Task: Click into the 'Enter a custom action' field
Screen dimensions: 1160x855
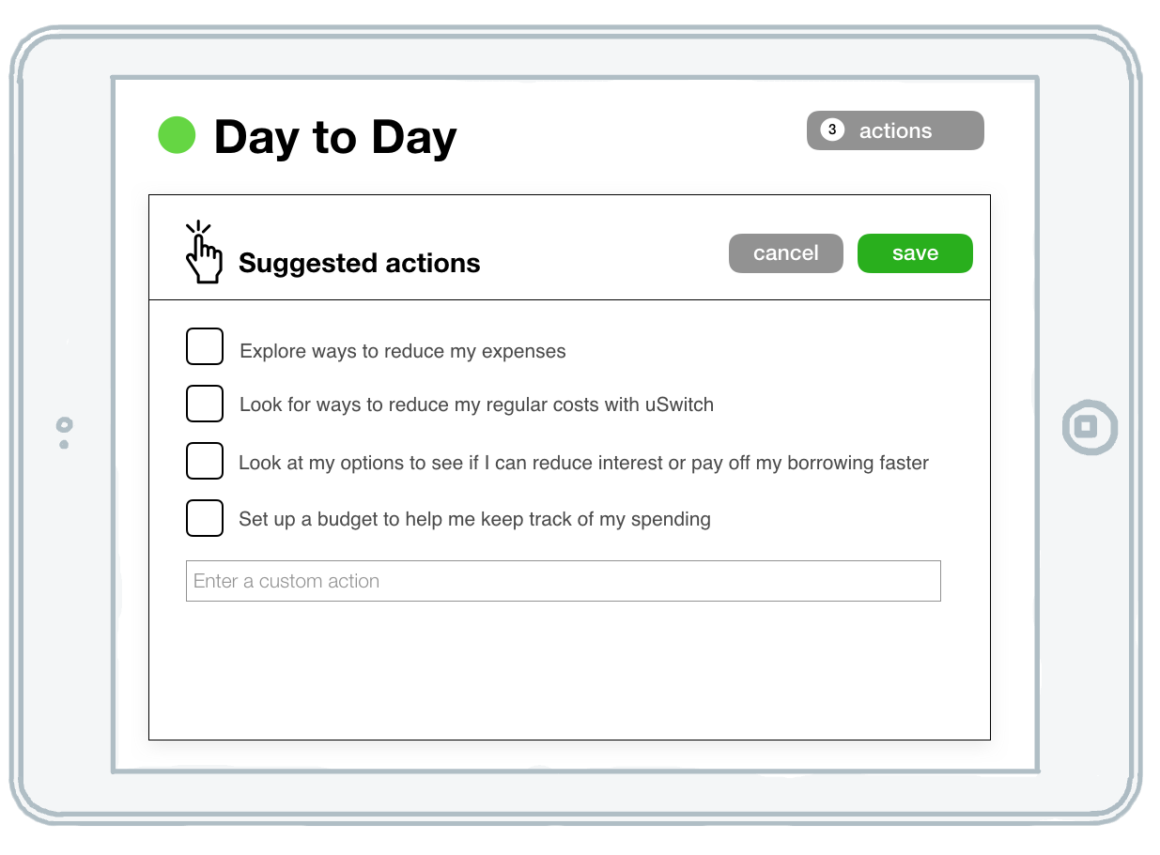Action: coord(563,581)
